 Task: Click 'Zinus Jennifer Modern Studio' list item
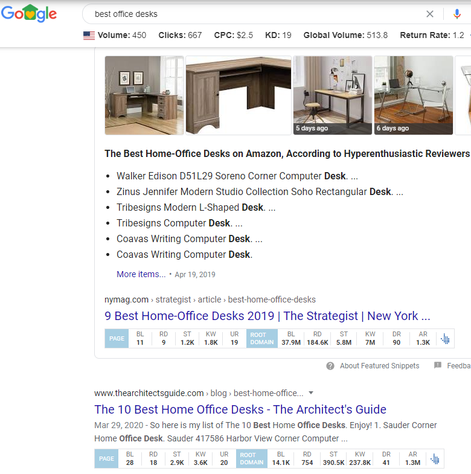pyautogui.click(x=260, y=191)
